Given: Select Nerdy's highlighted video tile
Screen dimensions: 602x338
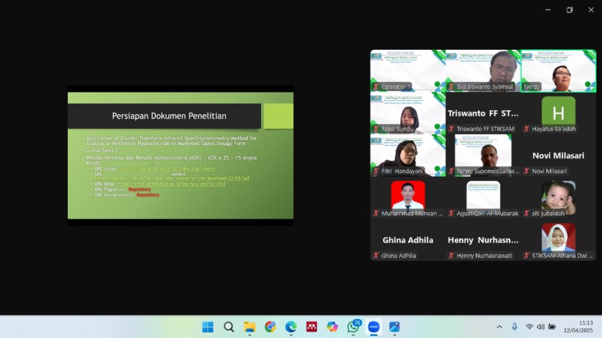Looking at the screenshot, I should click(558, 71).
